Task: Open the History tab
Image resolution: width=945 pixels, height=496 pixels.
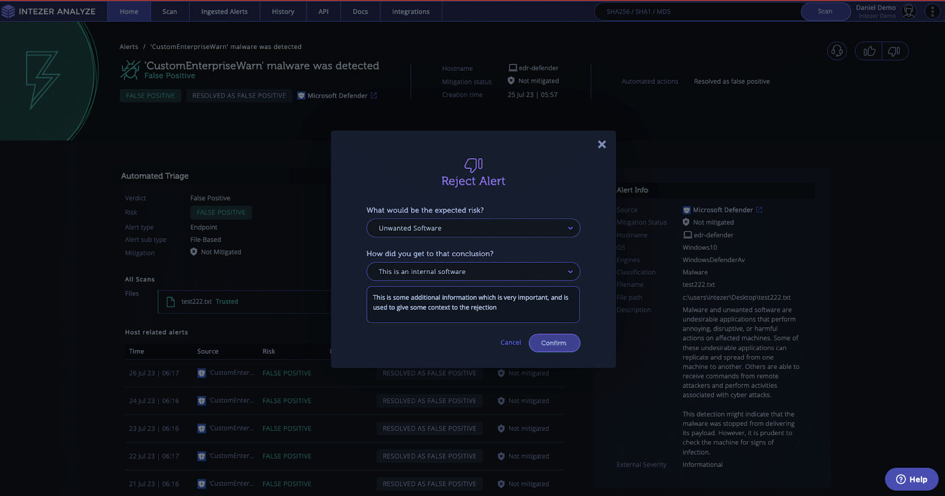Action: tap(283, 11)
